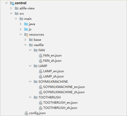This screenshot has width=127, height=116.
Task: Select the main folder label
Action: (x=28, y=19)
